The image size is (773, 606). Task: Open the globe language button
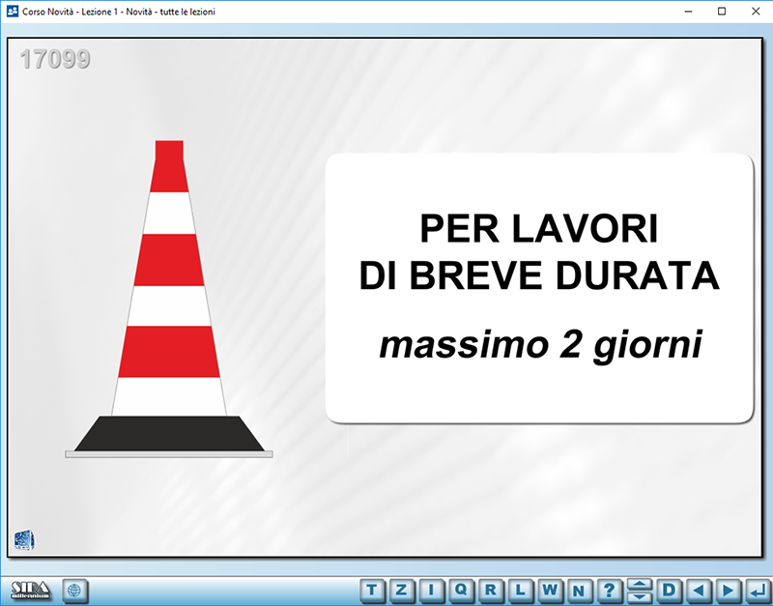75,589
